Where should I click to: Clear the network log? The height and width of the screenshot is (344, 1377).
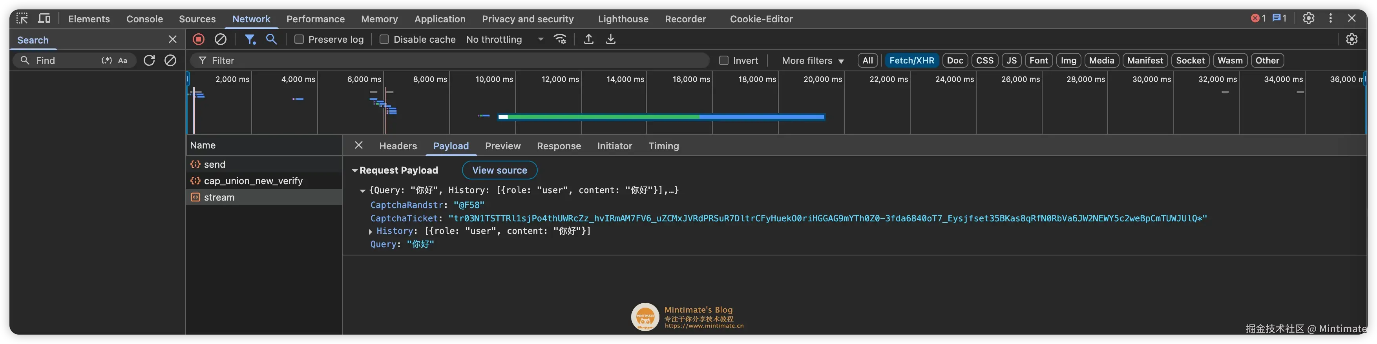pyautogui.click(x=220, y=39)
